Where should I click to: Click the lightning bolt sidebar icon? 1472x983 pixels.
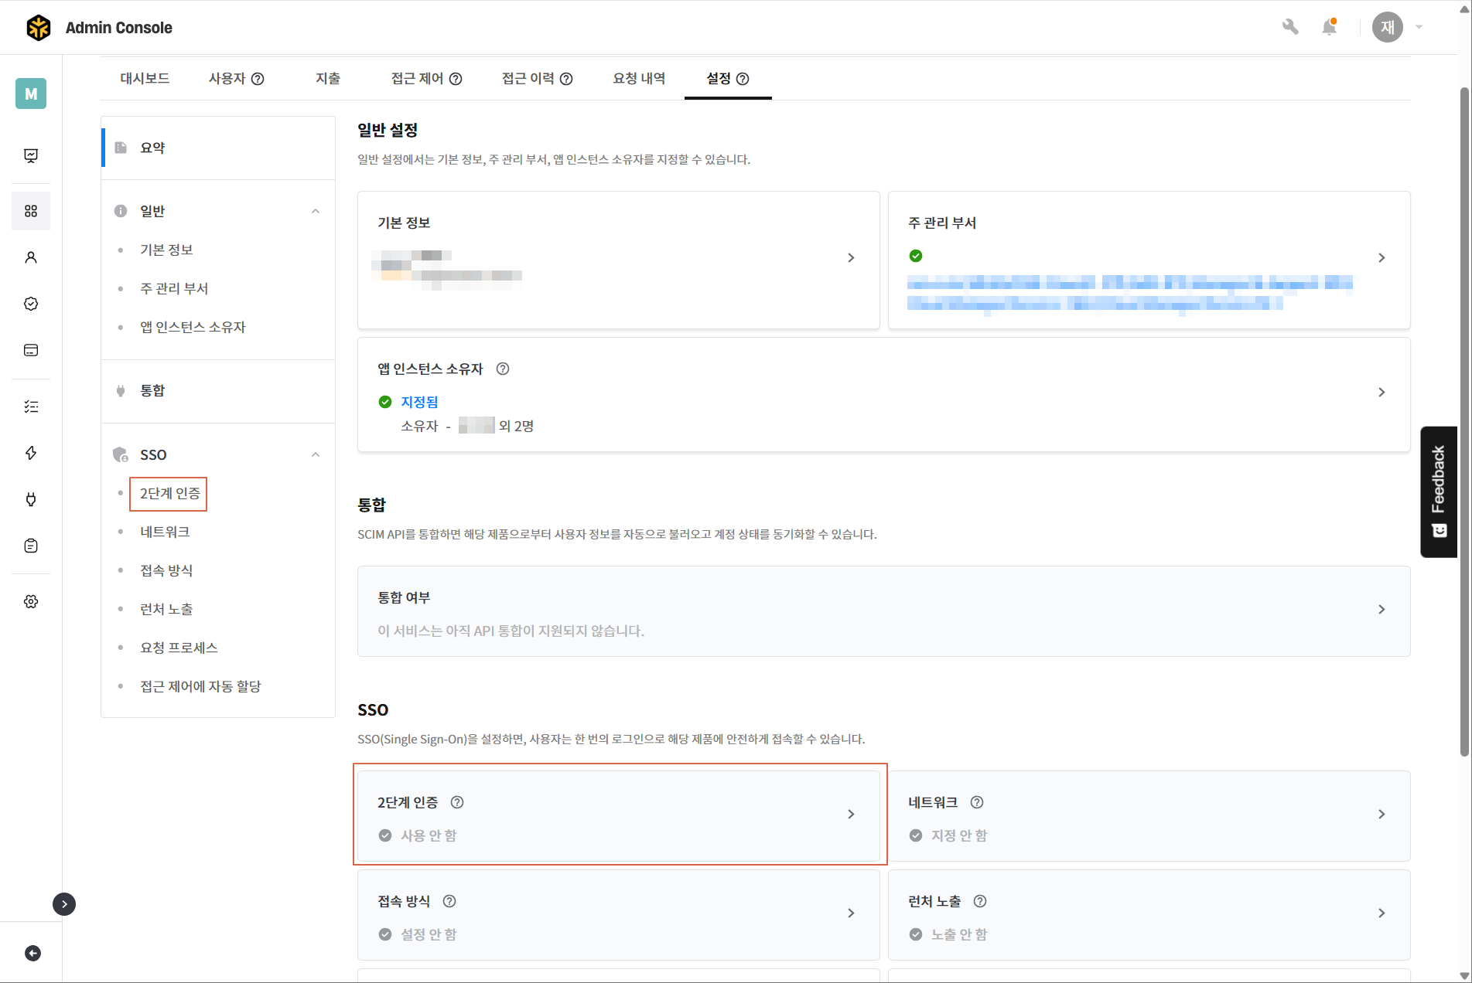point(31,453)
